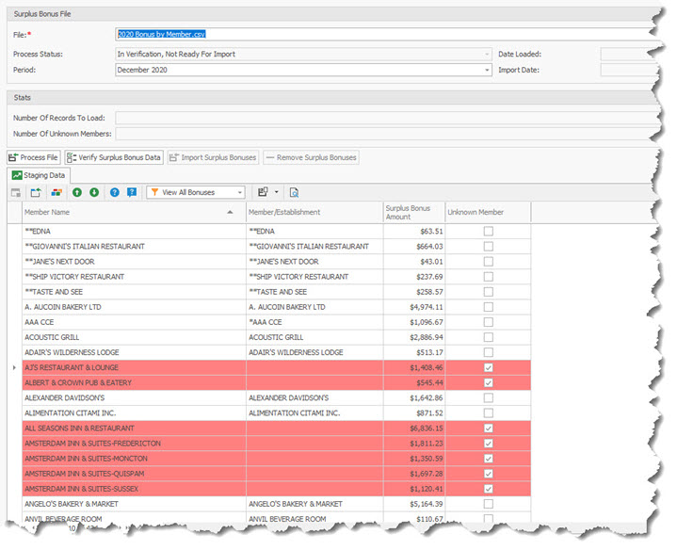
Task: Open the View All Bonuses filter dropdown
Action: click(x=240, y=192)
